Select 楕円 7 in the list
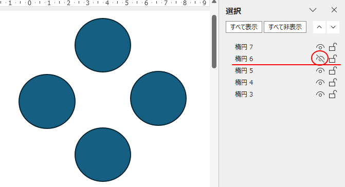Image resolution: width=345 pixels, height=187 pixels. point(244,47)
